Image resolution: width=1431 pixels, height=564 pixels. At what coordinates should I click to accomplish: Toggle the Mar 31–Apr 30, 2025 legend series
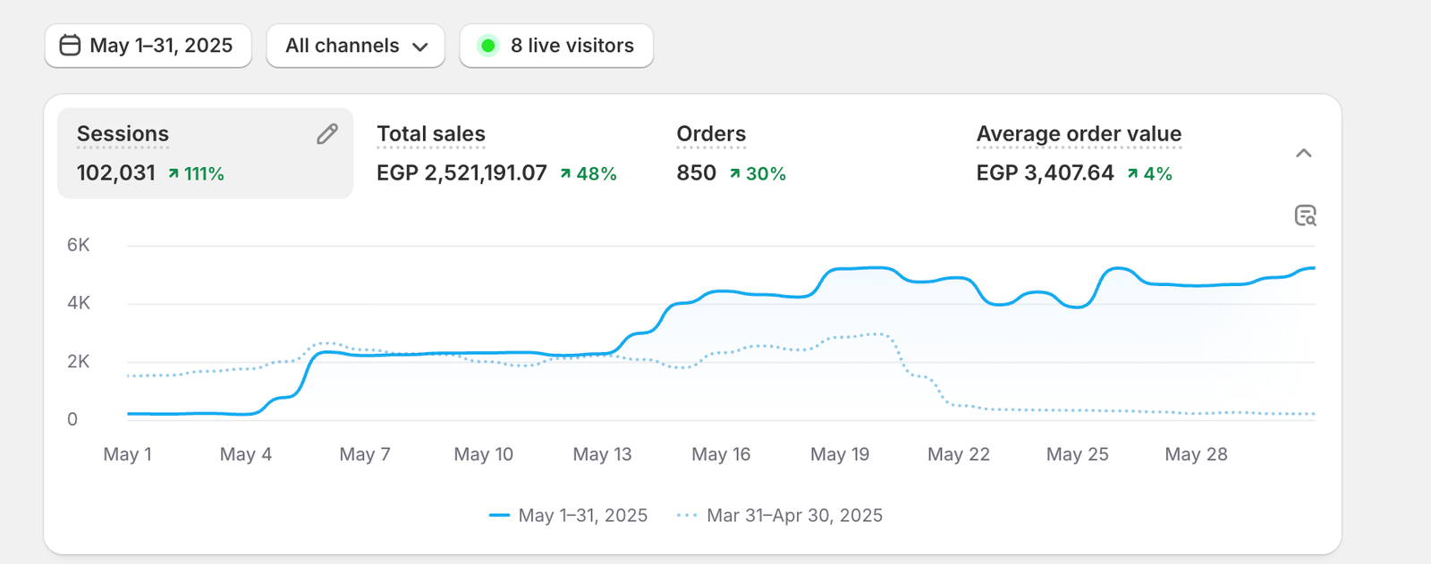(780, 516)
